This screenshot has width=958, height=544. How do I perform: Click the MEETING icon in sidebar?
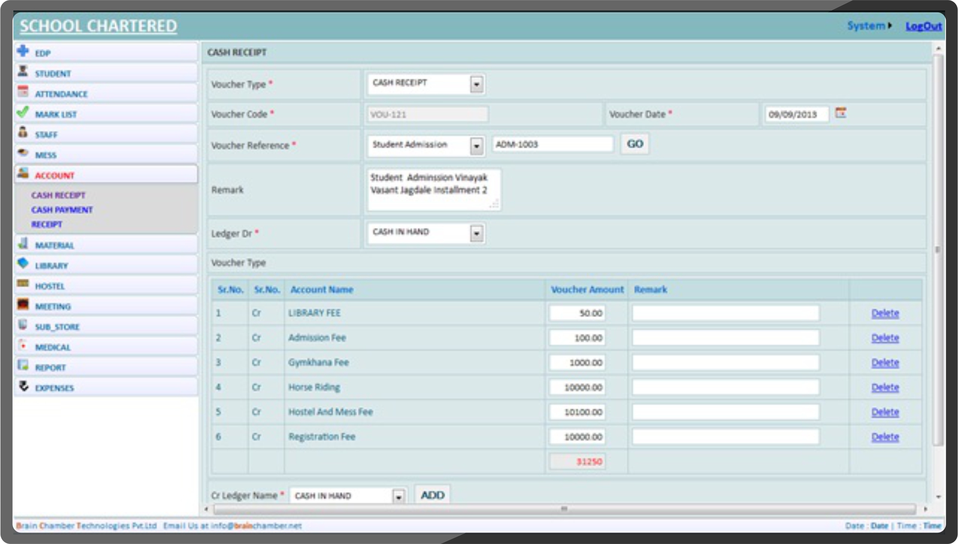[22, 304]
